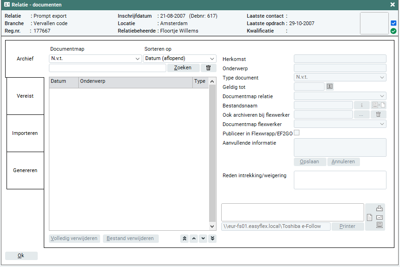400x267 pixels.
Task: Move to the bottom with the double-down arrow
Action: [212, 239]
